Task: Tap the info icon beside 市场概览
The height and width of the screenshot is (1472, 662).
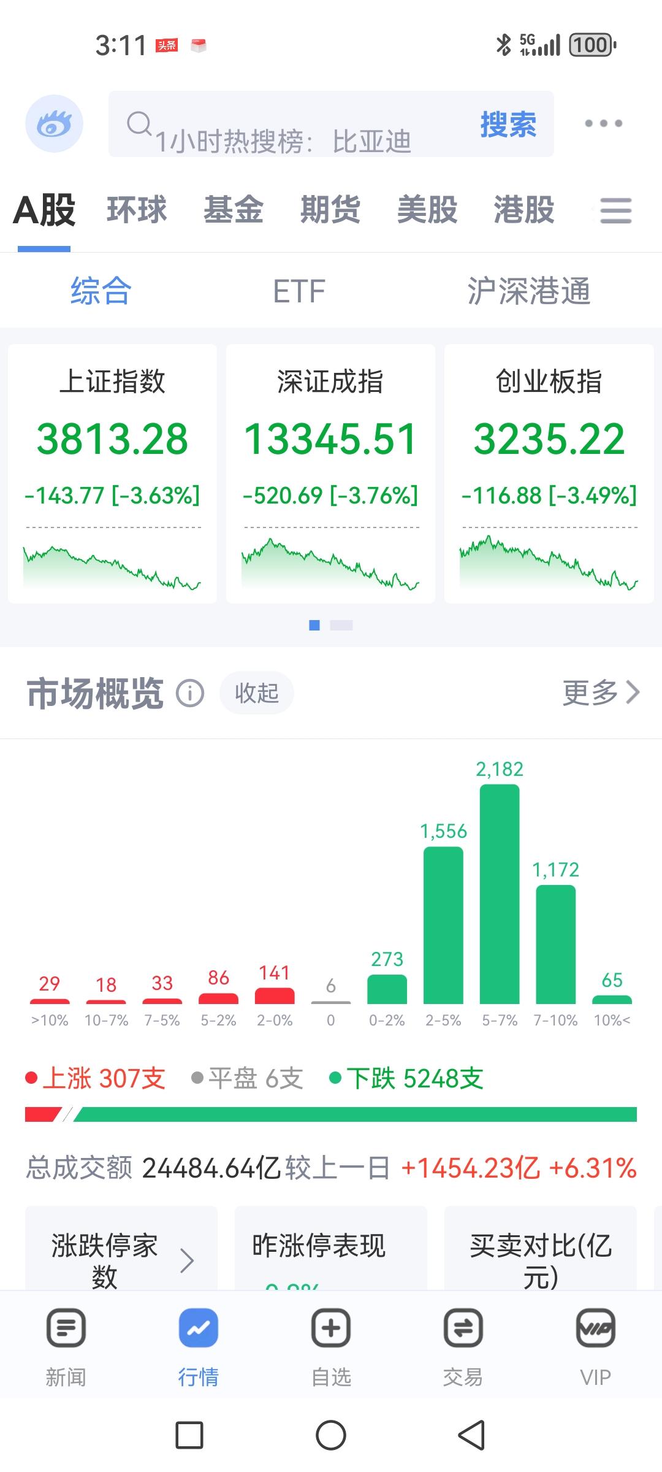Action: (x=190, y=693)
